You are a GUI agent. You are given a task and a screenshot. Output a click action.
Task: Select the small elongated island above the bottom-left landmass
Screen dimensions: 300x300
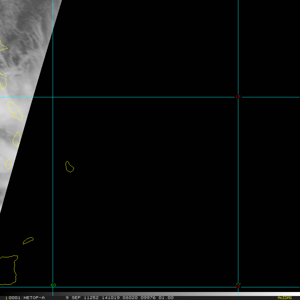(x=28, y=240)
